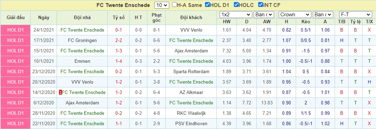Open the PSV Eindhoven team link
This screenshot has height=129, width=376.
coord(191,123)
